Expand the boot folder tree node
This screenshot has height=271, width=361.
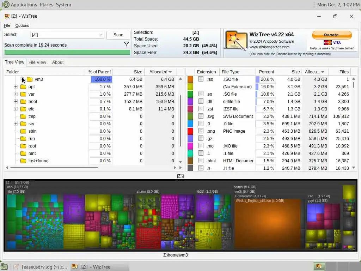click(16, 101)
